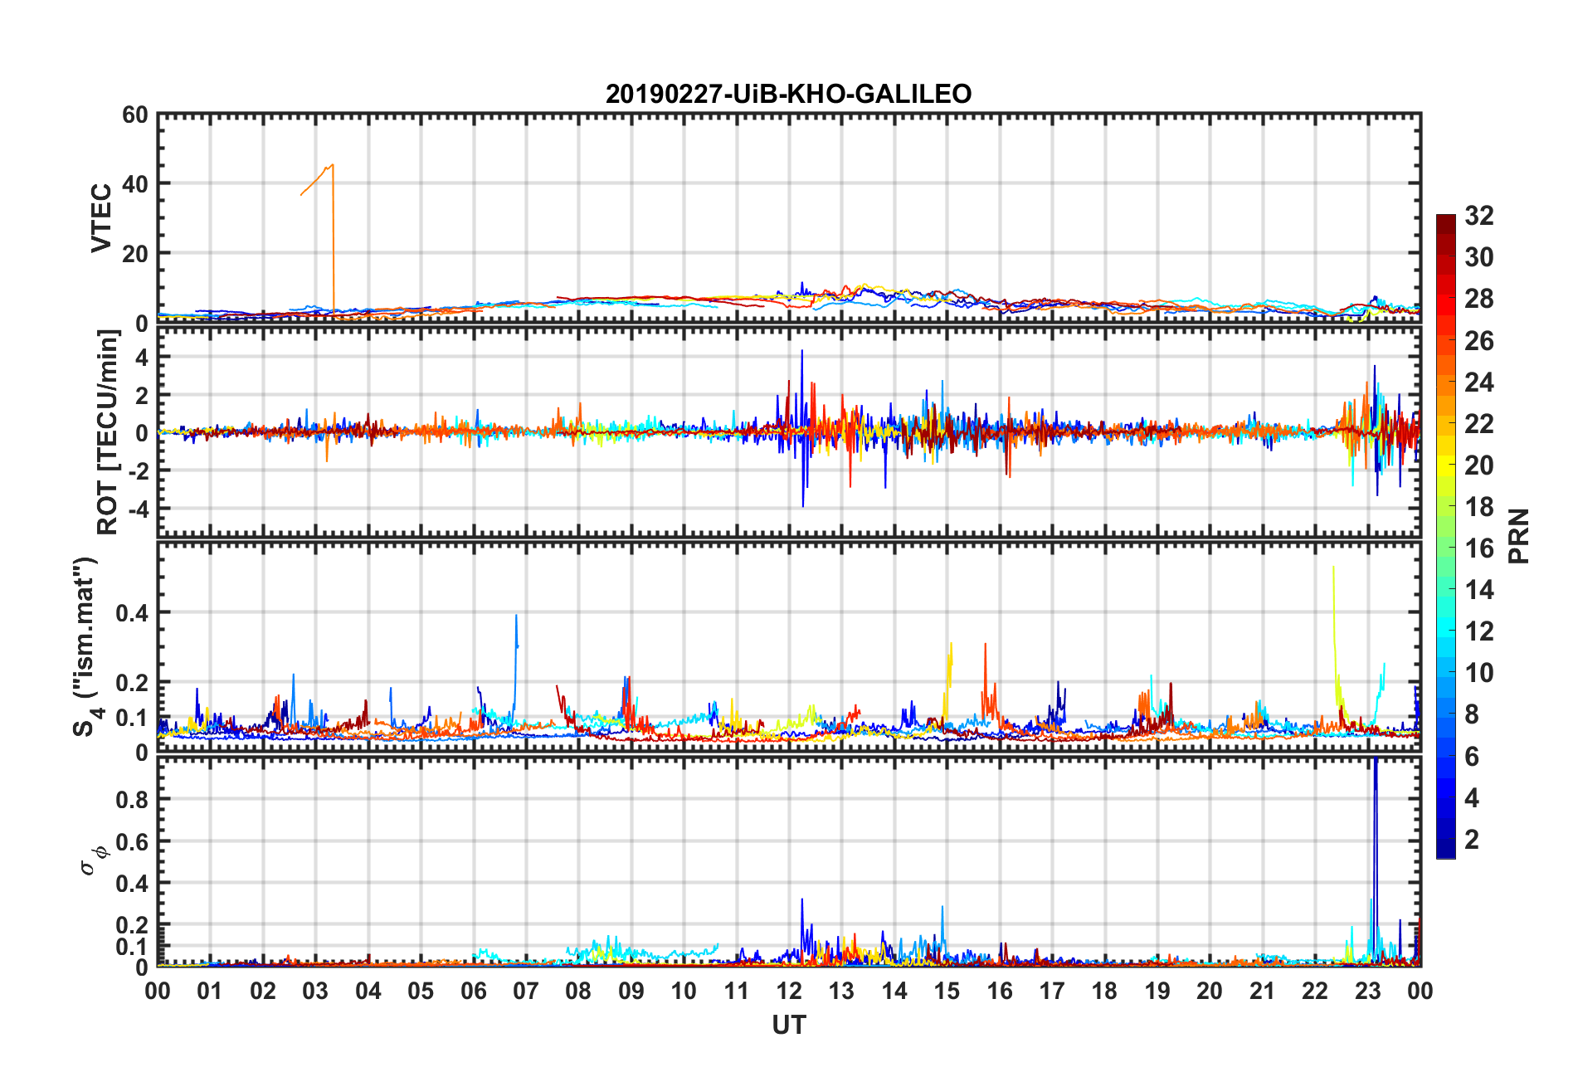Click the 09 hour tick label
The height and width of the screenshot is (1072, 1578).
coord(631,991)
